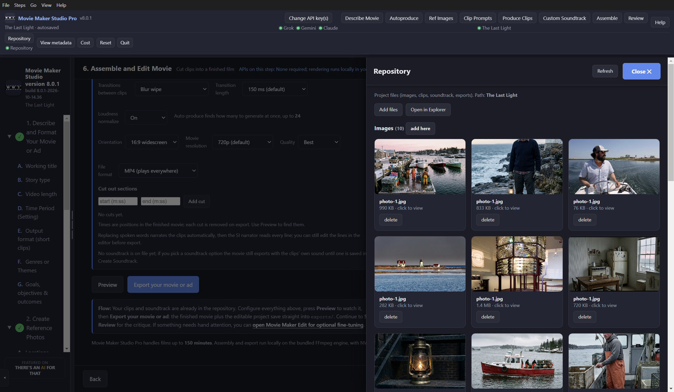View the man steering boat thumbnail
Screen dimensions: 674x392
[x=614, y=166]
